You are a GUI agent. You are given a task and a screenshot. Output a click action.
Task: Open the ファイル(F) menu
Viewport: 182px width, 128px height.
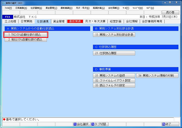coord(8,8)
